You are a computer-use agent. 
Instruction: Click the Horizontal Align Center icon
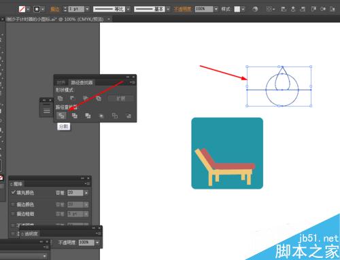(293, 9)
